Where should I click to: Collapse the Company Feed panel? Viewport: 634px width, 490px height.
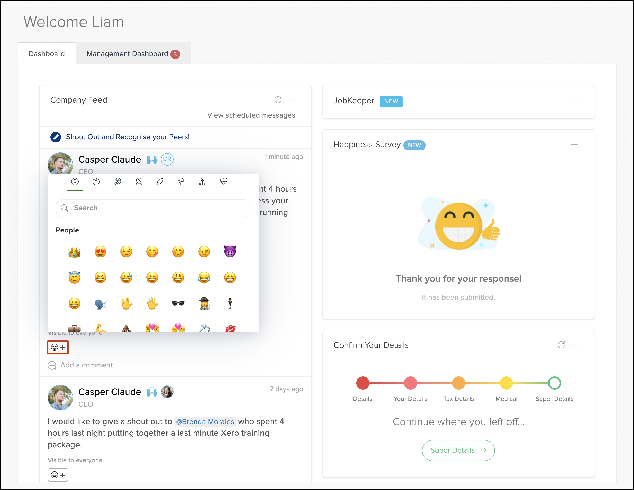click(x=291, y=100)
